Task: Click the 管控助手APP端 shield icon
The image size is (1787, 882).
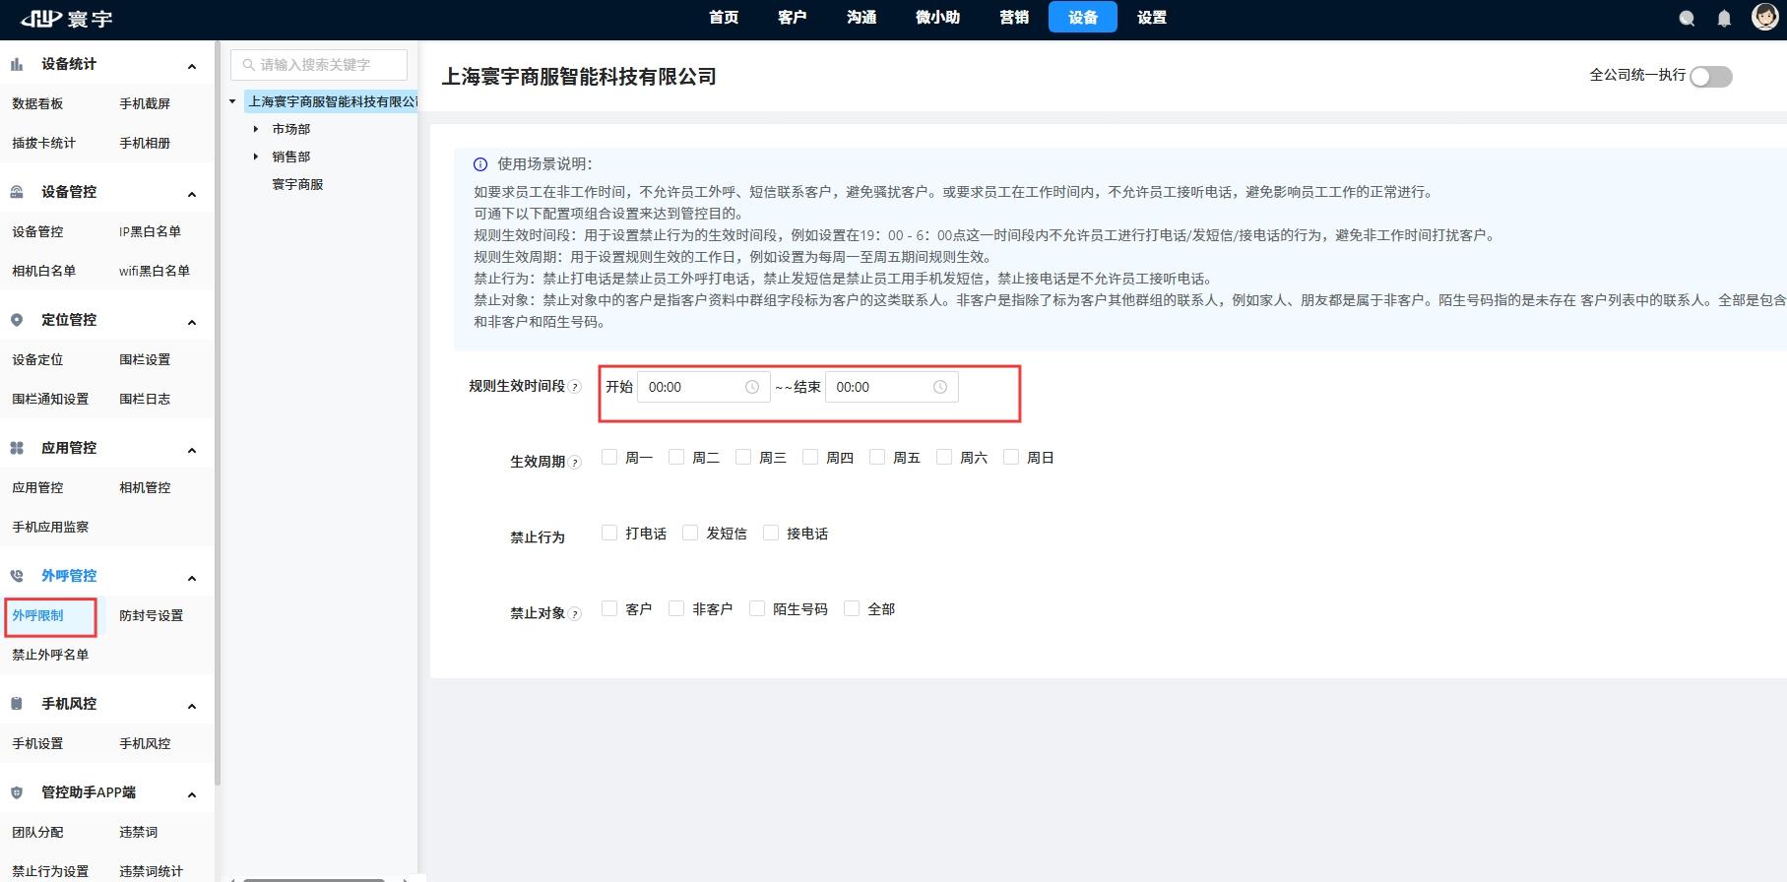Action: pos(17,792)
